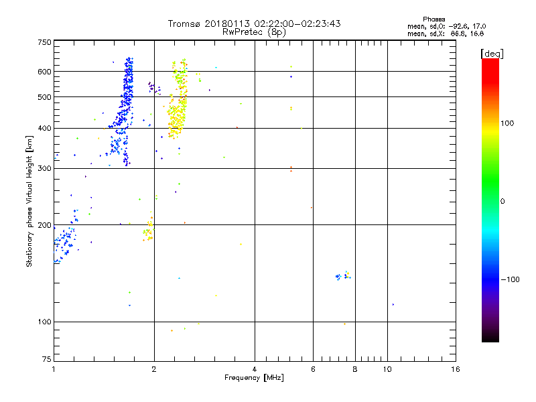536x402 pixels.
Task: Click the purple echo cluster near 2 MHz at 550 km
Action: (x=154, y=88)
